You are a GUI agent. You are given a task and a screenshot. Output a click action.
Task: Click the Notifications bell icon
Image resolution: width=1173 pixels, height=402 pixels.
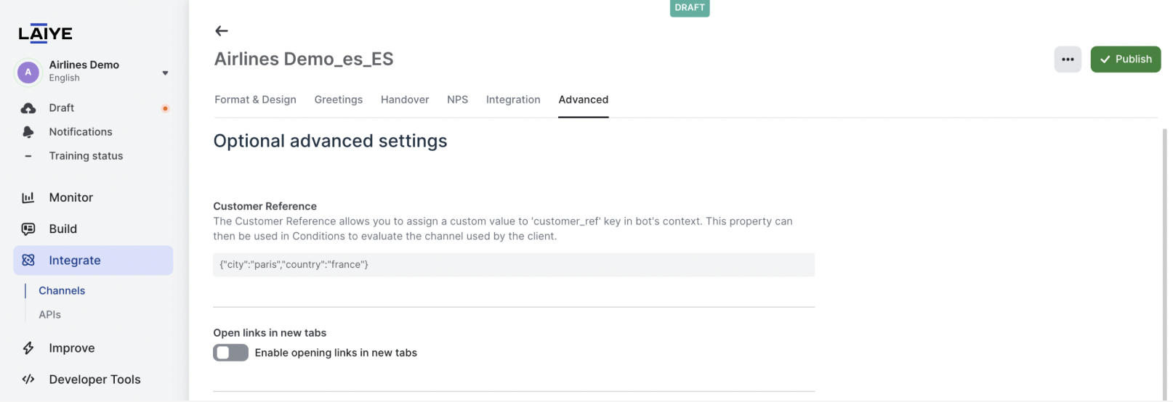point(28,132)
